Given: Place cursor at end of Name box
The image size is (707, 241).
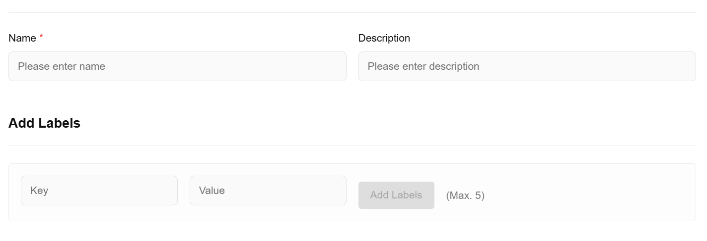Looking at the screenshot, I should [338, 66].
